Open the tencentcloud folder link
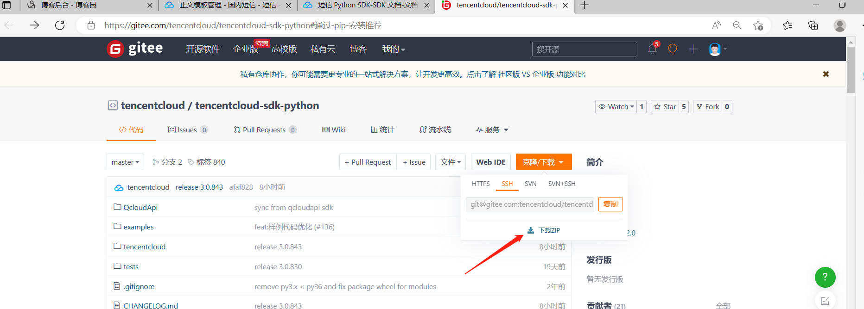 (144, 247)
